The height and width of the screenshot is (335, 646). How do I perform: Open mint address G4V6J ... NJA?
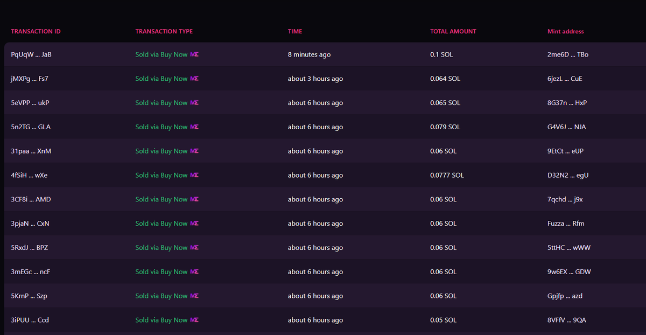click(567, 127)
